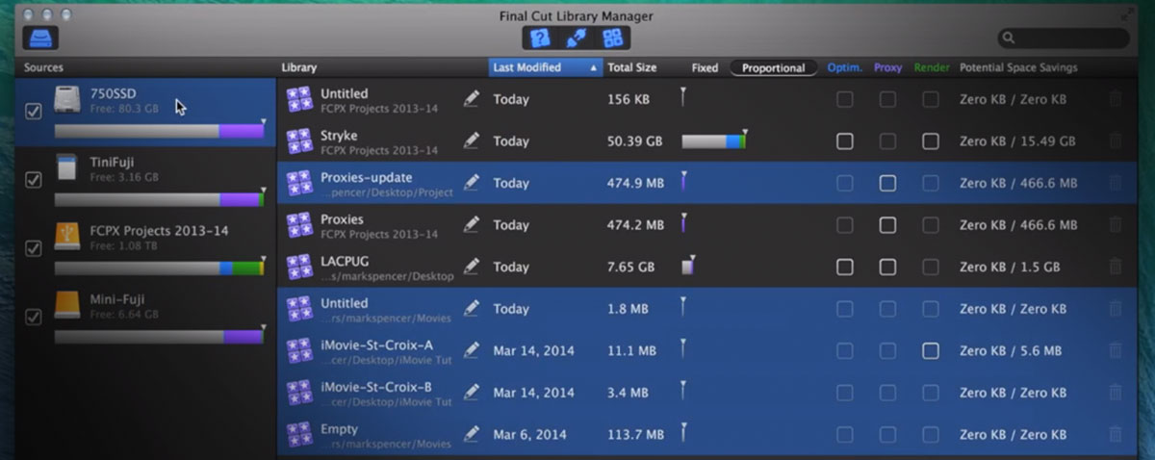Screen dimensions: 1155x460
Task: Click the fullscreen arrows icon in title bar
Action: (x=1127, y=15)
